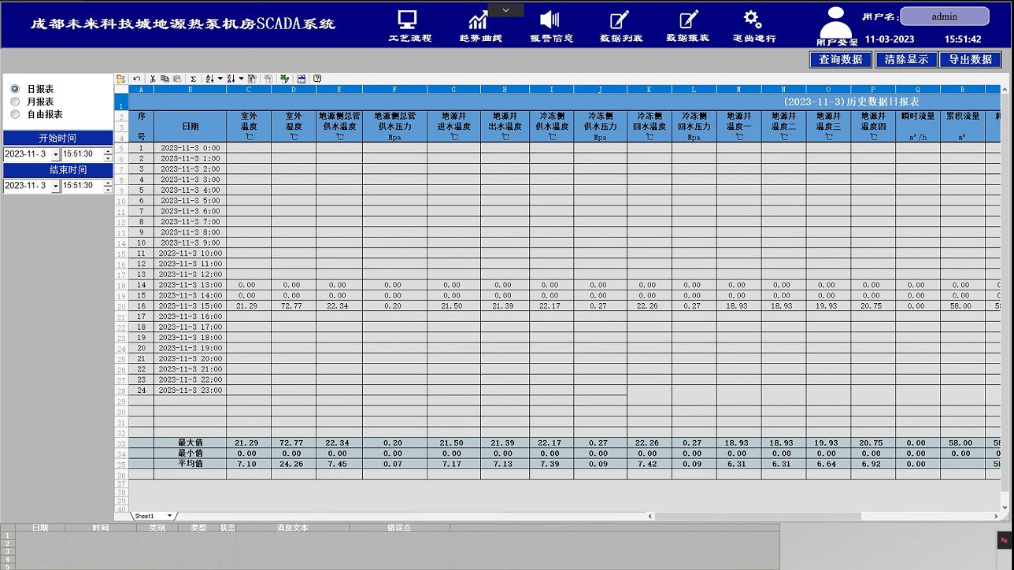Select the Sheet1 tab
Screen dimensions: 1014x570
click(x=145, y=516)
